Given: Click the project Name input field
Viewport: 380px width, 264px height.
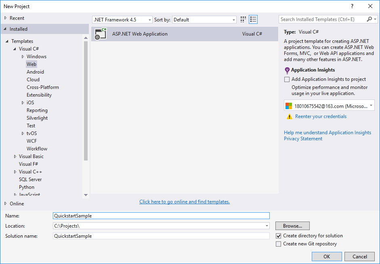Looking at the screenshot, I should point(161,216).
